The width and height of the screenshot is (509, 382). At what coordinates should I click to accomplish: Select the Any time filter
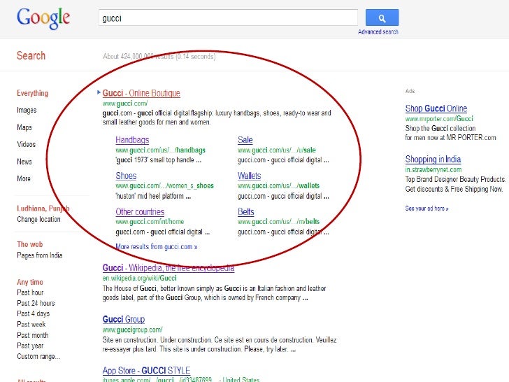pyautogui.click(x=30, y=282)
